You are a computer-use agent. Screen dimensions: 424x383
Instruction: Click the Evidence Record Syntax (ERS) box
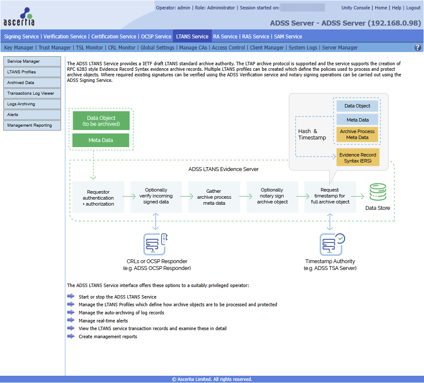[357, 158]
